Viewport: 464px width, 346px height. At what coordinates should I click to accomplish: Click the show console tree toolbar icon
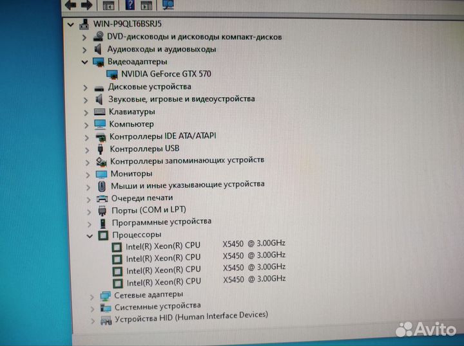click(x=108, y=5)
